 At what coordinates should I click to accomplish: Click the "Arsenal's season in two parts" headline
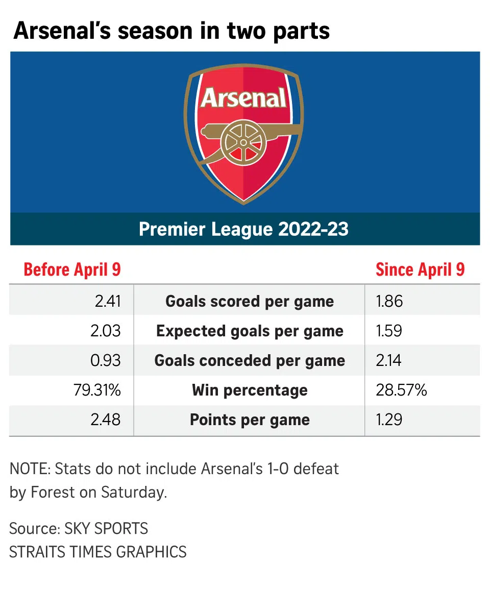pyautogui.click(x=171, y=31)
